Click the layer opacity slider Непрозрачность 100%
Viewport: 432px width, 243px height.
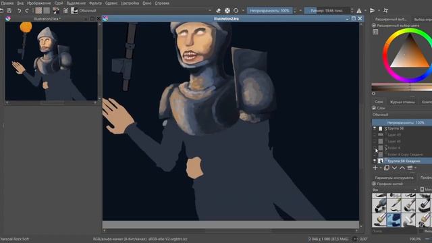(402, 122)
